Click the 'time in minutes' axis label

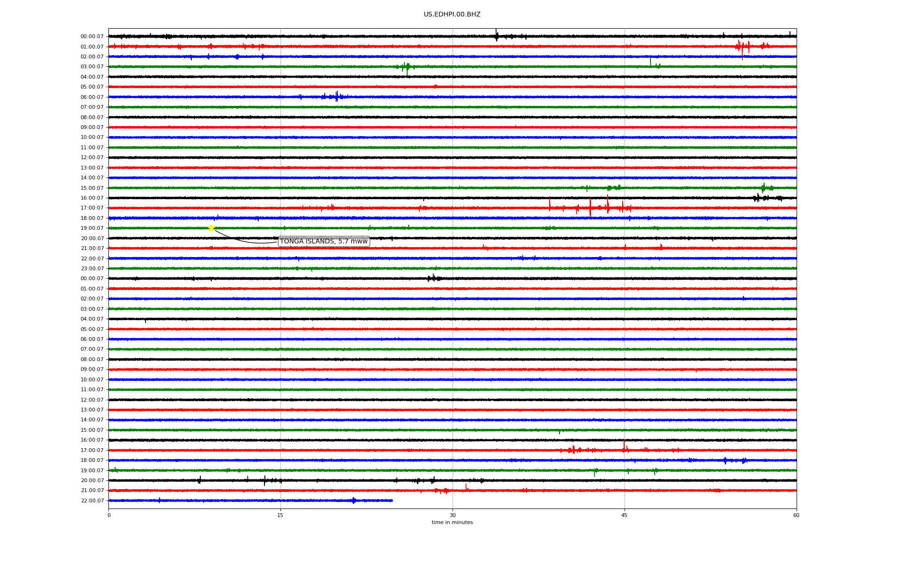click(x=452, y=523)
